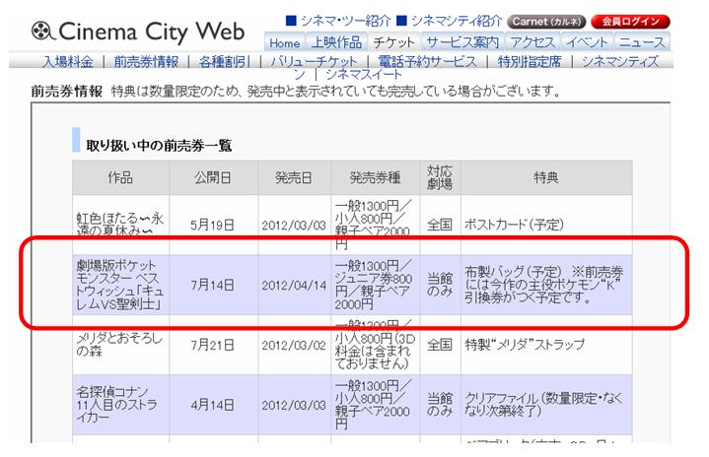Open the バリューチケット submenu link
Screen dimensions: 709x457
point(314,61)
